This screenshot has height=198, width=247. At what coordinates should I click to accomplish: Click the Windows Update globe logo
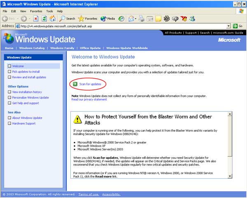pos(9,38)
